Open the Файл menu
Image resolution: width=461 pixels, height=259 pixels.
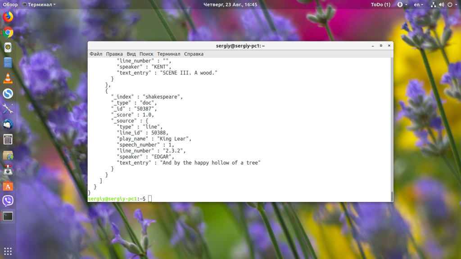[x=96, y=54]
